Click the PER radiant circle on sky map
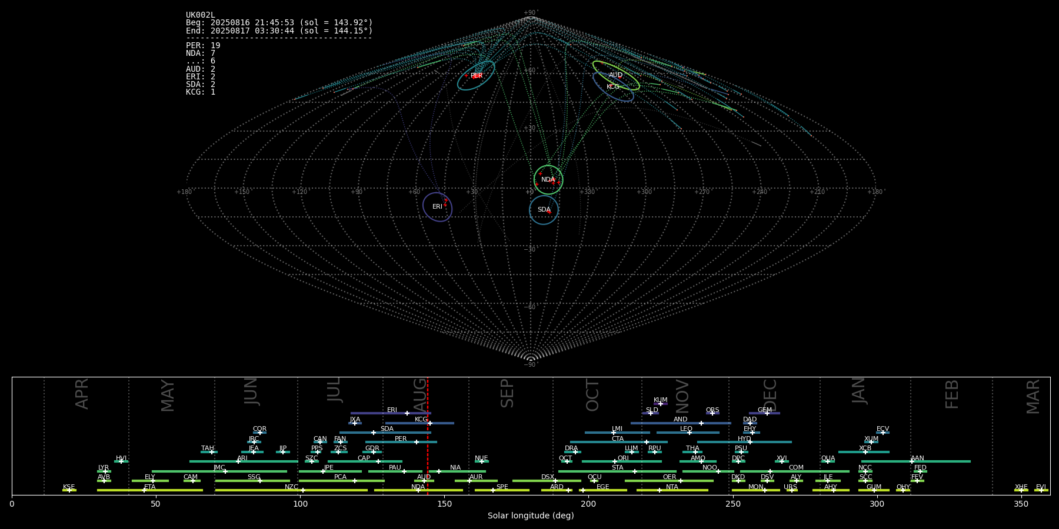 [x=476, y=76]
